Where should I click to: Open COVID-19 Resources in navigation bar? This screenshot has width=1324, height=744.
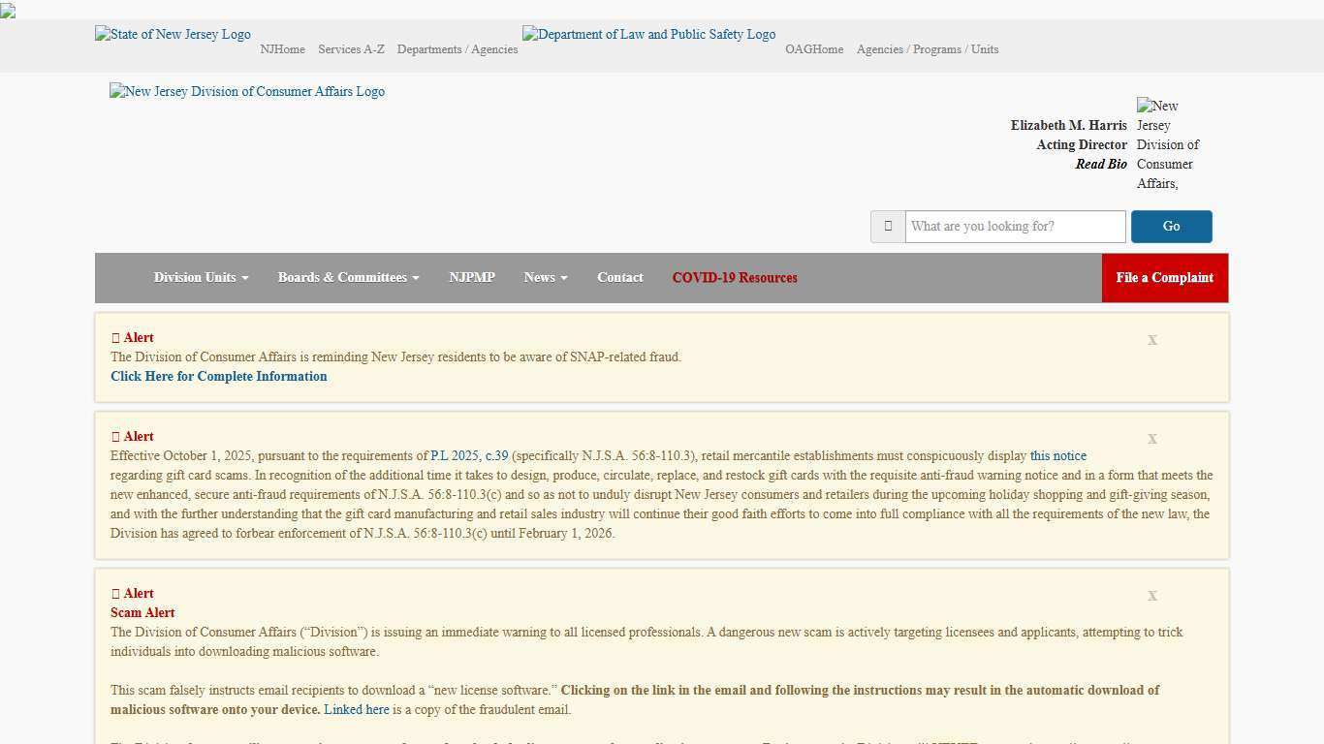735,278
